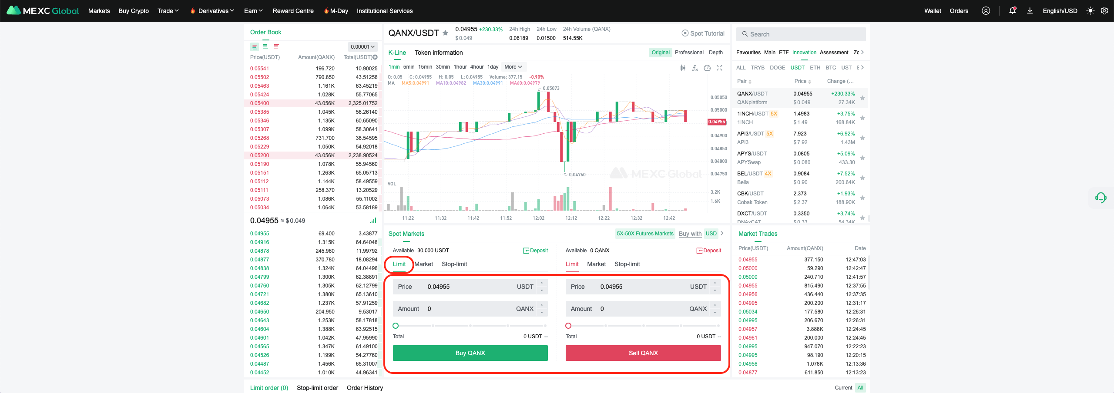This screenshot has height=393, width=1114.
Task: Open 5X-50X Futures Markets link
Action: click(645, 234)
